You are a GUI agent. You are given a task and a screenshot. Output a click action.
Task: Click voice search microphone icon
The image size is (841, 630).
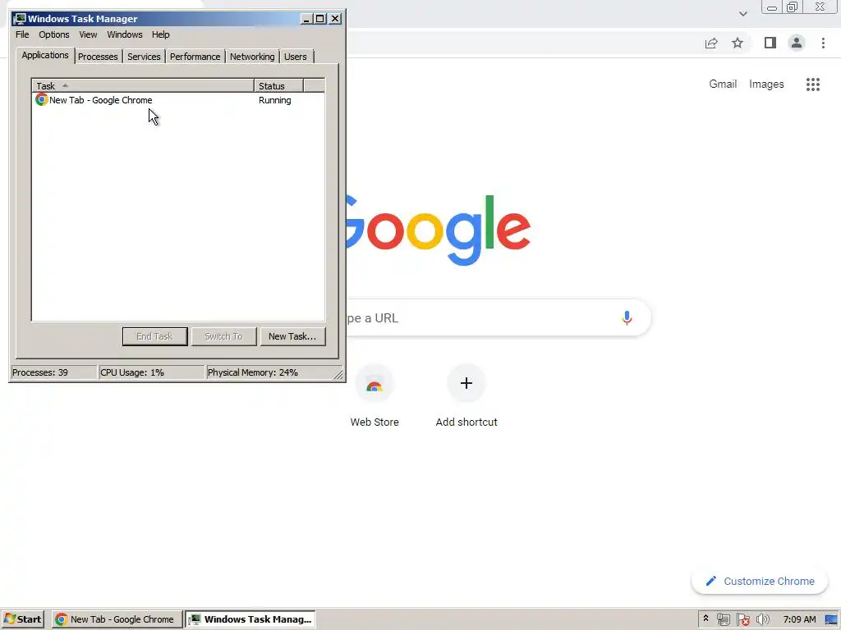coord(627,317)
